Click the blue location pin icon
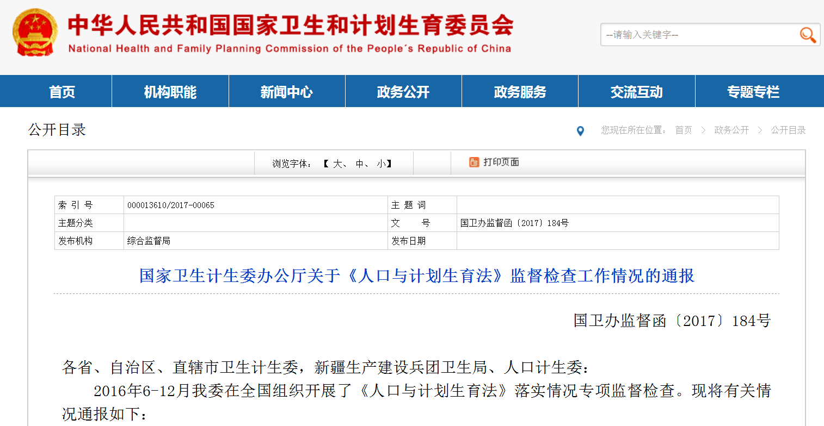Image resolution: width=824 pixels, height=426 pixels. click(x=580, y=131)
